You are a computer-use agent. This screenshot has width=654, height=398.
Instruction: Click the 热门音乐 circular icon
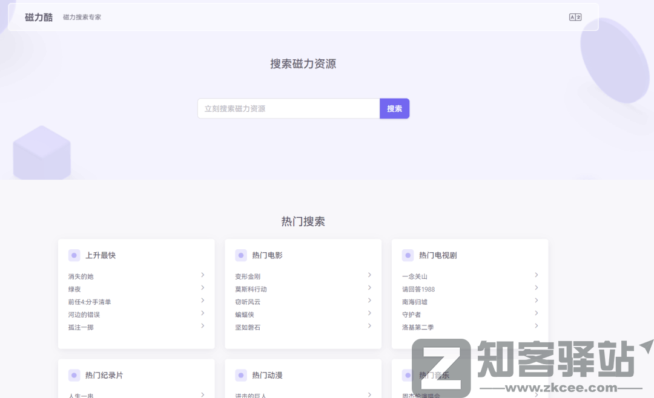click(x=408, y=374)
